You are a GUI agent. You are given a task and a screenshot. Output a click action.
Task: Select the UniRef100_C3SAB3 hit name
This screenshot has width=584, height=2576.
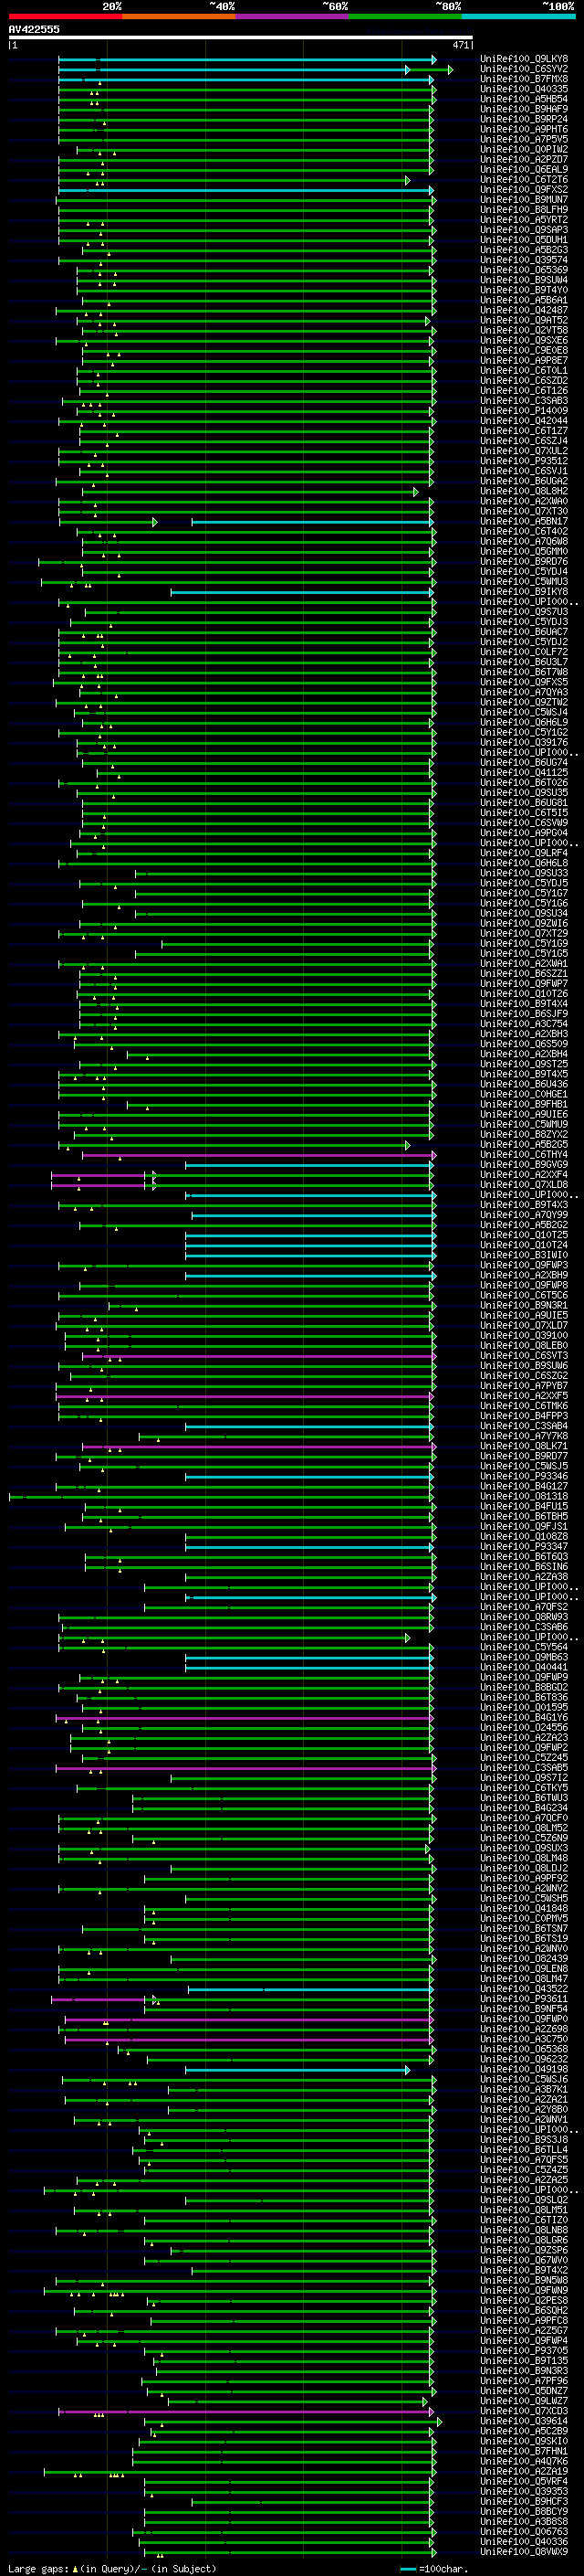[524, 401]
